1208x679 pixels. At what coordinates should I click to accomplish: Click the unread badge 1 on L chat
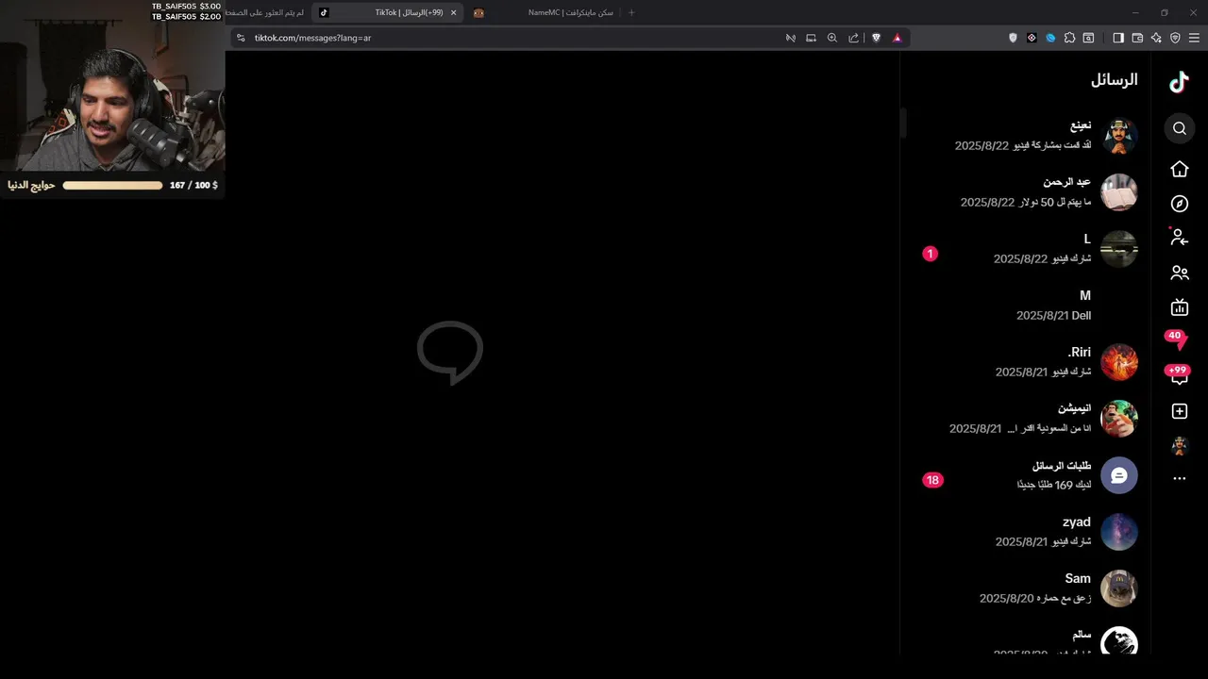click(x=930, y=254)
